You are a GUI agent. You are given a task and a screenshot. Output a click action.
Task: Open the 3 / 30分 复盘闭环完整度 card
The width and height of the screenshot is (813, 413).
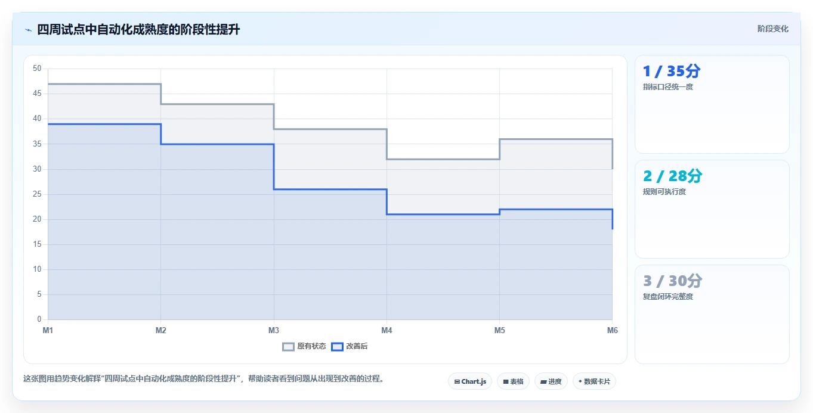712,314
